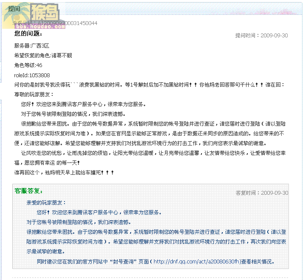This screenshot has width=308, height=280.
Task: Click the 客服答复 green heading
Action: pos(28,191)
